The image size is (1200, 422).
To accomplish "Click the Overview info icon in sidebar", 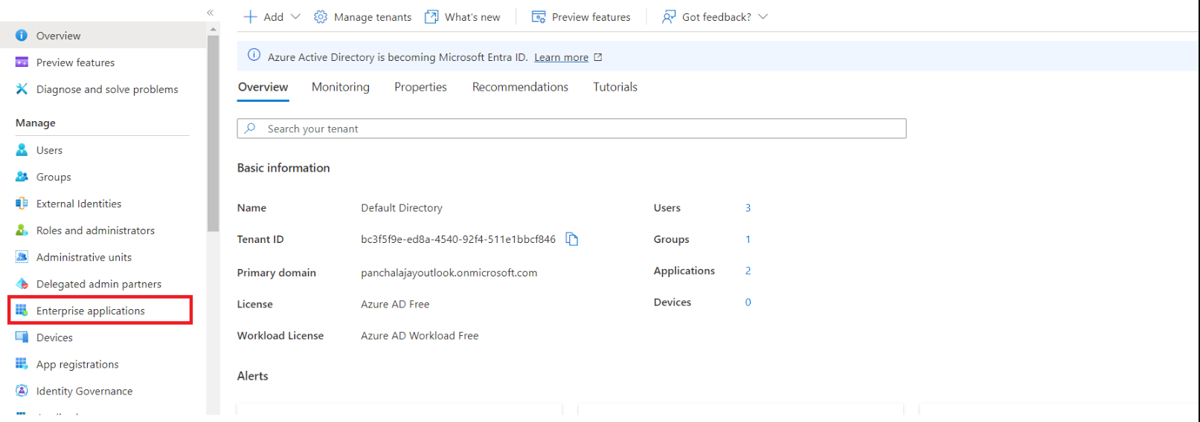I will 22,36.
